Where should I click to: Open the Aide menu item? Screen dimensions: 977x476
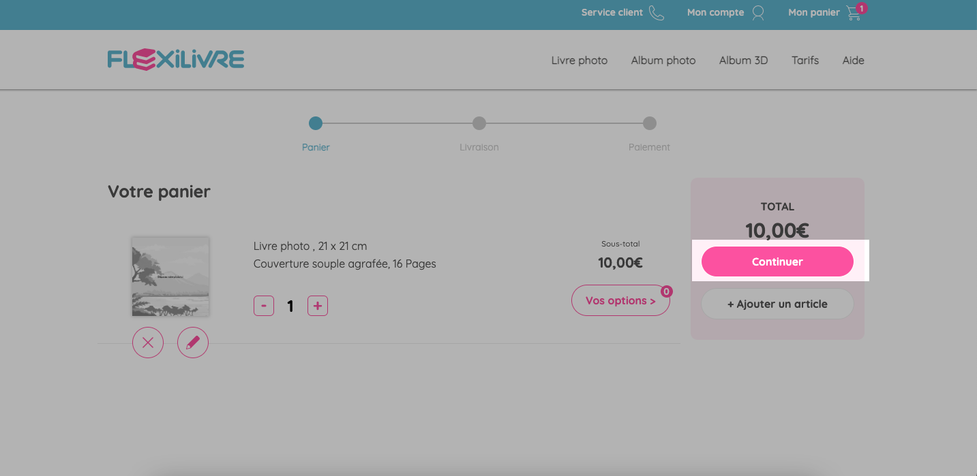coord(853,61)
